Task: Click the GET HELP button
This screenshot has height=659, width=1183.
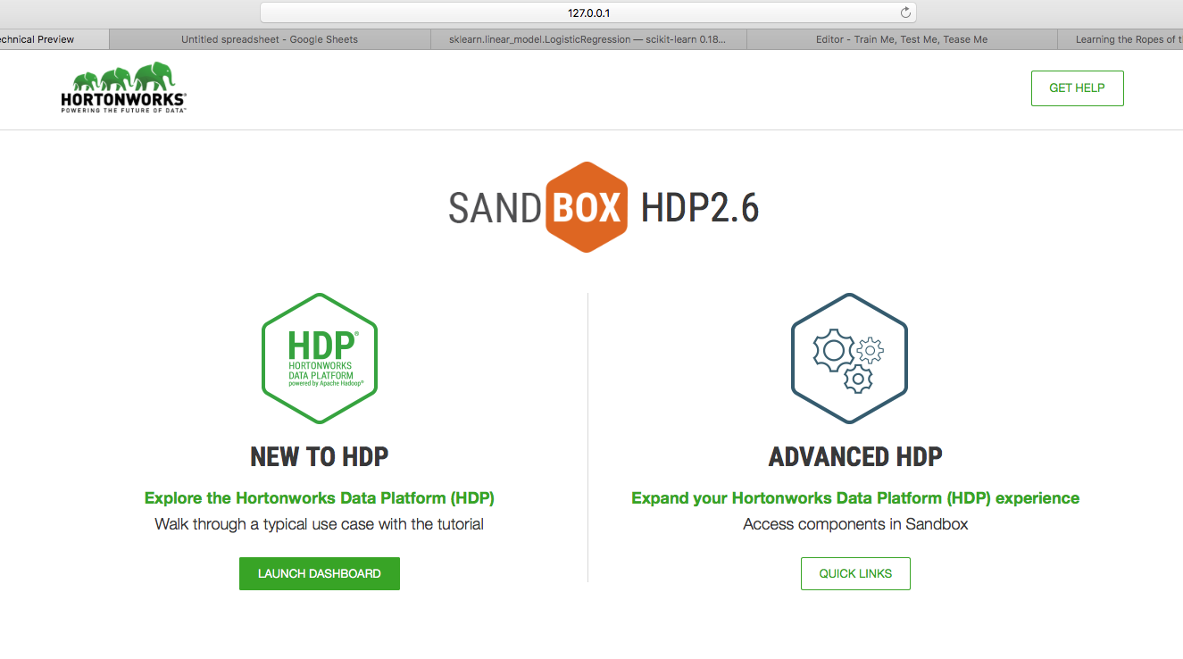Action: coord(1077,88)
